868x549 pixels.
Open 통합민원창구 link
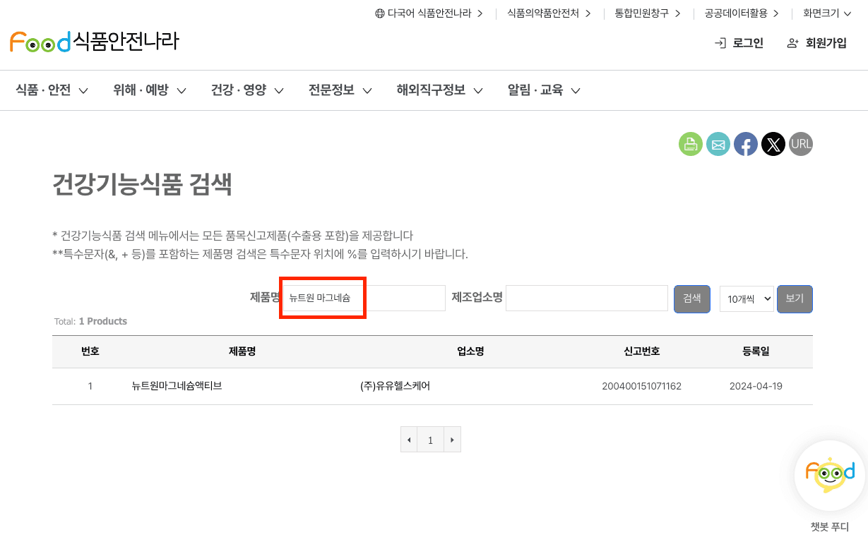(x=648, y=13)
